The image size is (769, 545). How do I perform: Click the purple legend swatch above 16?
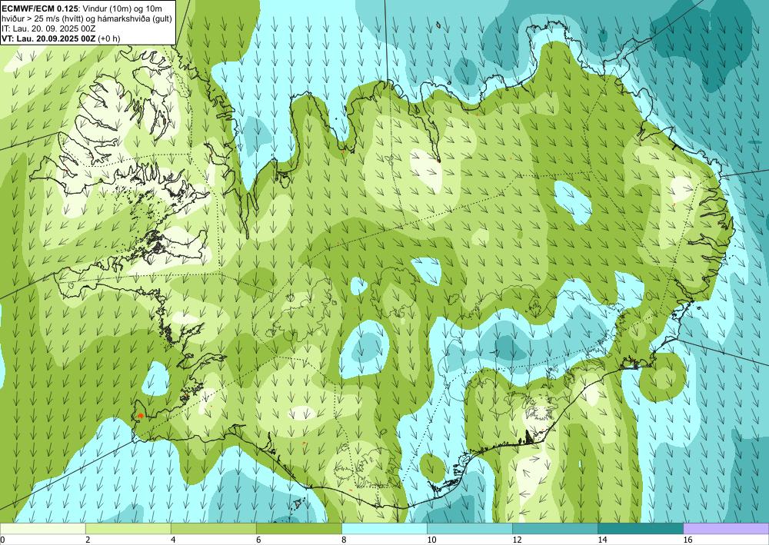click(727, 528)
